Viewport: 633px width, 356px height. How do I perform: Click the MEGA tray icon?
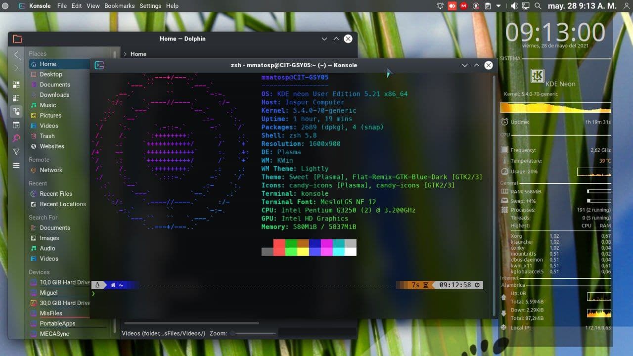click(x=464, y=6)
